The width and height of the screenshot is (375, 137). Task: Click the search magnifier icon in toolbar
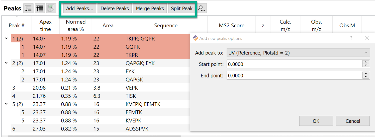point(202,9)
